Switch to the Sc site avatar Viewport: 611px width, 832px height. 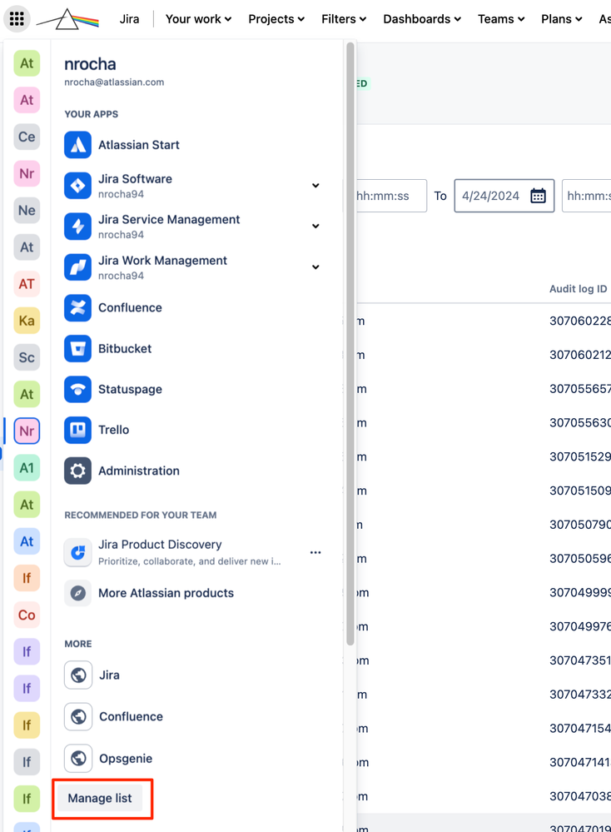pos(27,357)
